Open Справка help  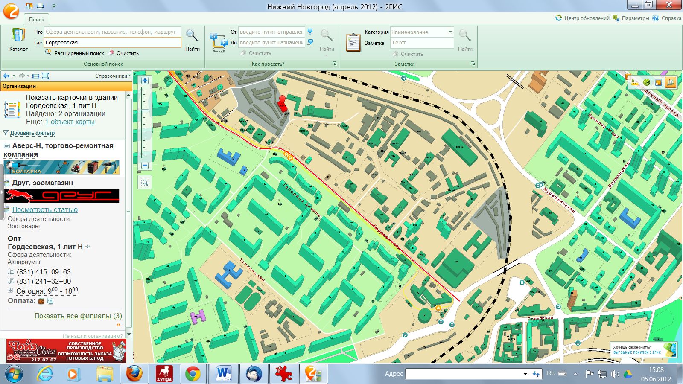click(x=667, y=18)
